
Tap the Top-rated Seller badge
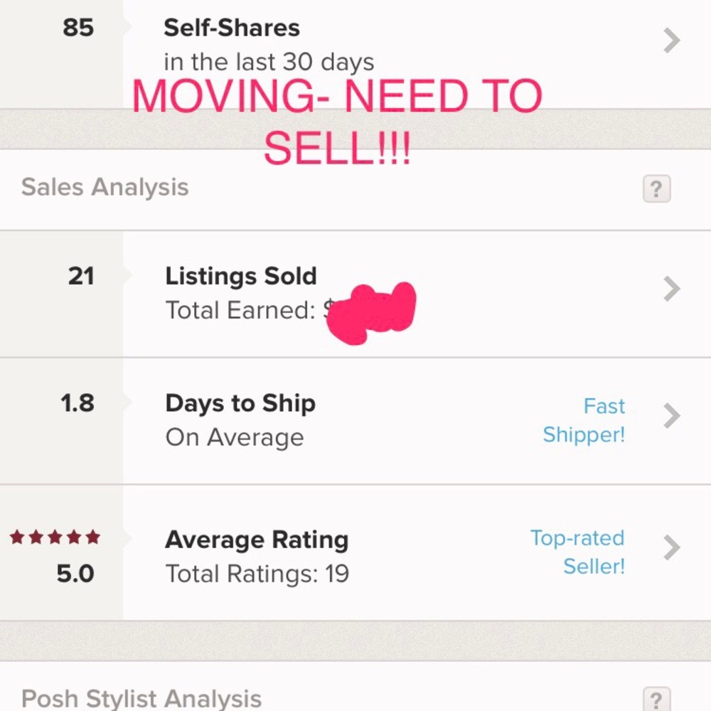577,552
